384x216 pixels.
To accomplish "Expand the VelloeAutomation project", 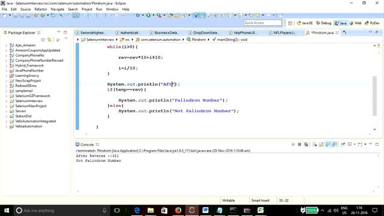I will (x=6, y=127).
